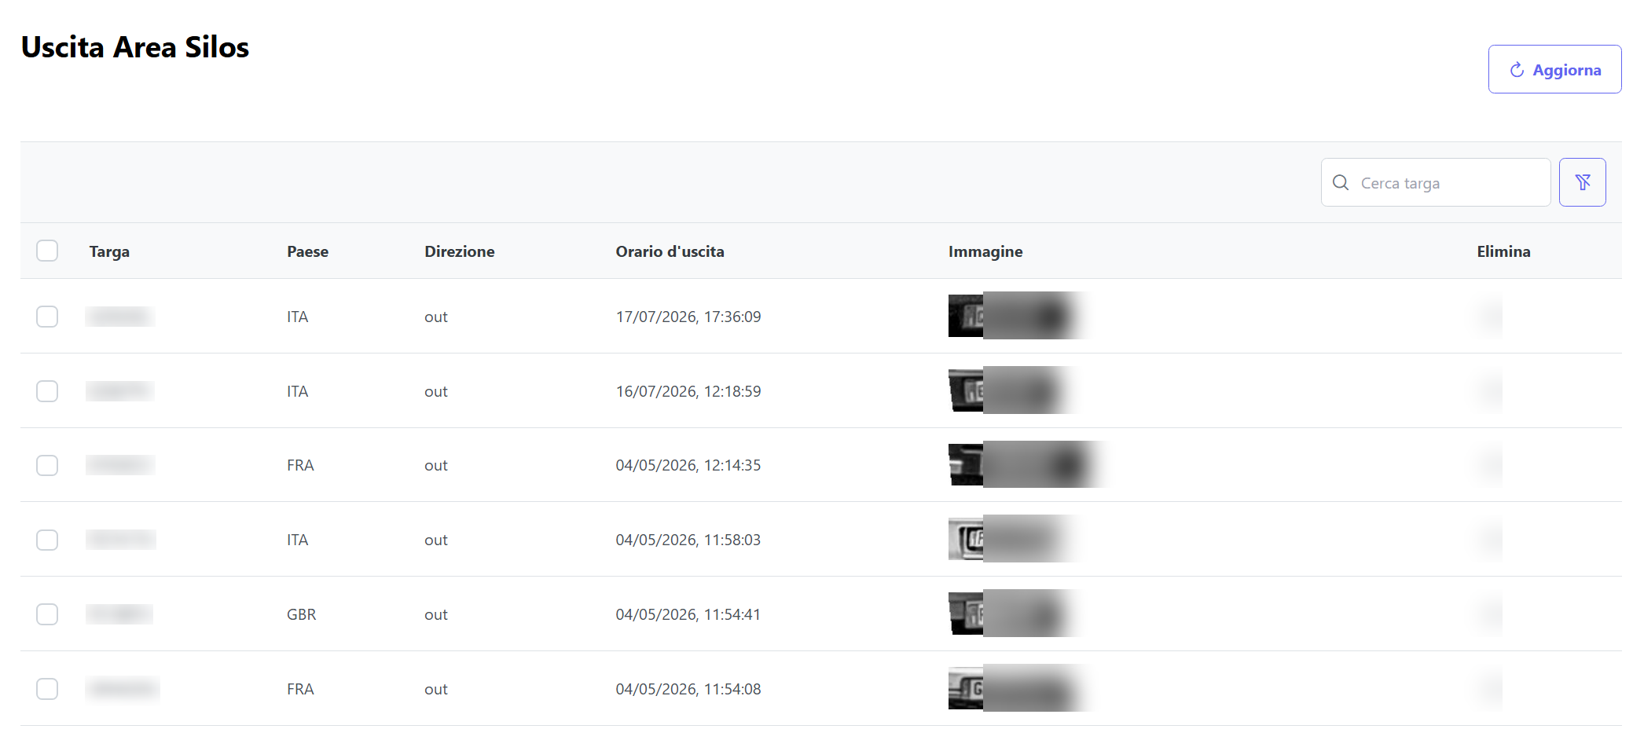Click the clear filter funnel icon
Image resolution: width=1644 pixels, height=740 pixels.
point(1583,182)
